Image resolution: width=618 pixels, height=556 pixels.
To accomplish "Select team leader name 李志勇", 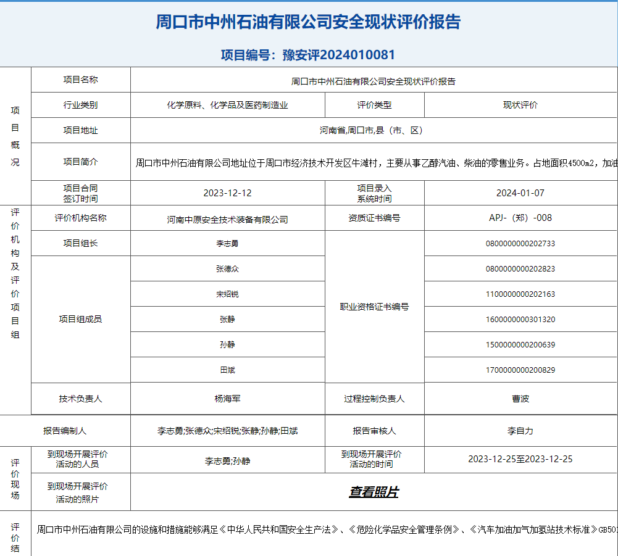I will 227,244.
